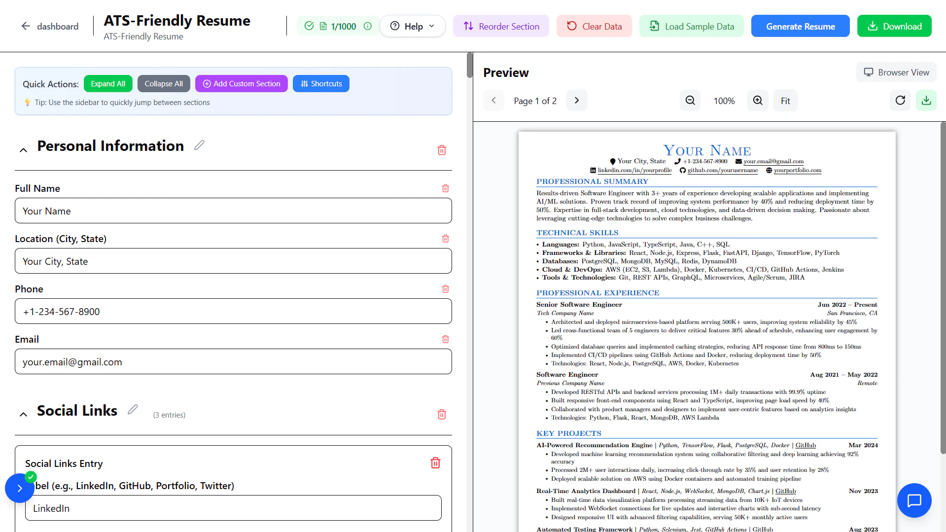Refresh the resume preview

pos(900,100)
